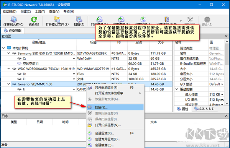Screen dimensions: 230x148
Task: Open the 创建 menu
Action: (26, 11)
